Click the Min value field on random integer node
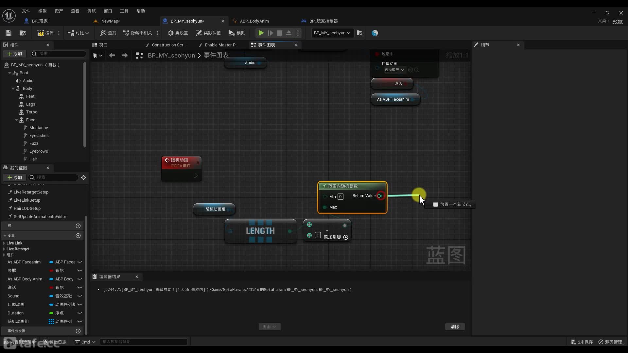The width and height of the screenshot is (628, 353). coord(340,197)
